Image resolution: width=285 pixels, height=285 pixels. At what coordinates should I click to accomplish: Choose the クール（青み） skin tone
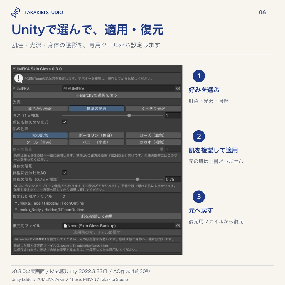[40, 142]
